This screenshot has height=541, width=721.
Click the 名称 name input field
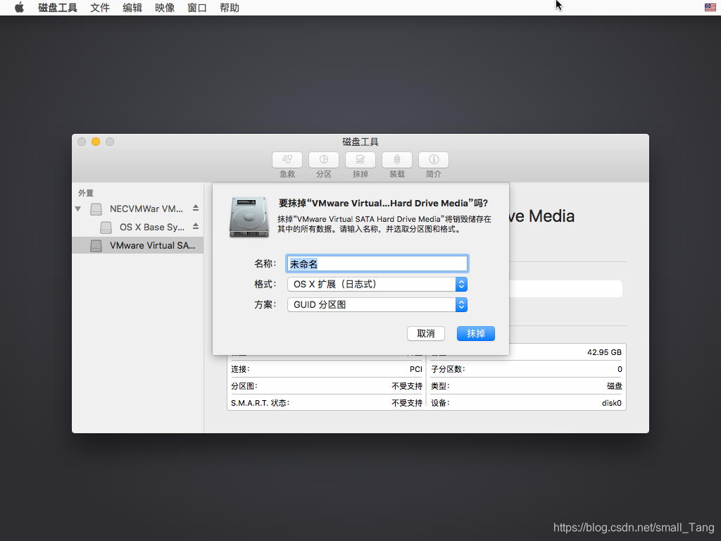click(377, 263)
